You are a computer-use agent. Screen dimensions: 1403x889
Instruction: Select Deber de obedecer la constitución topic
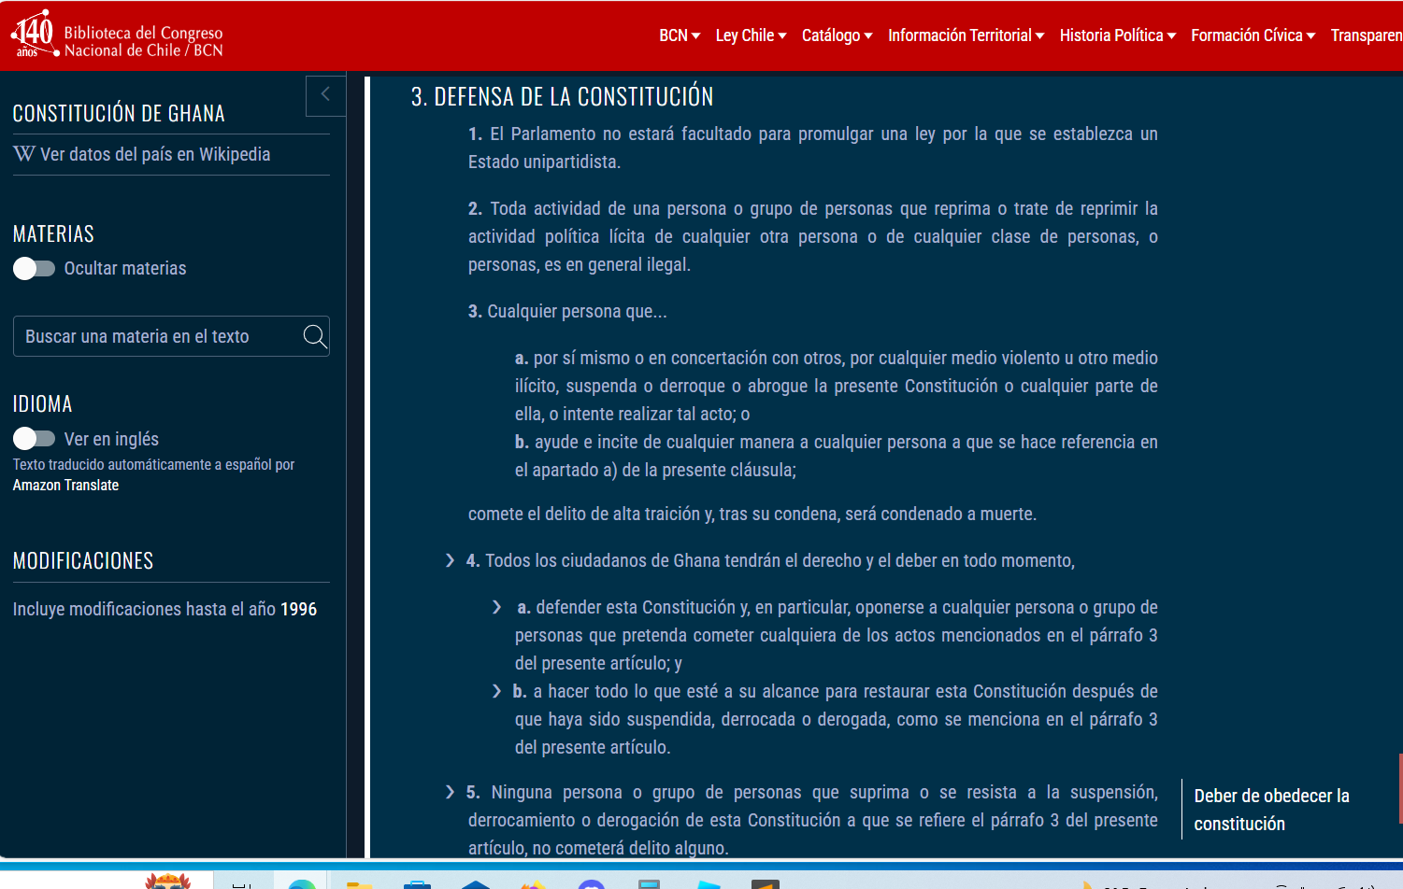1271,810
